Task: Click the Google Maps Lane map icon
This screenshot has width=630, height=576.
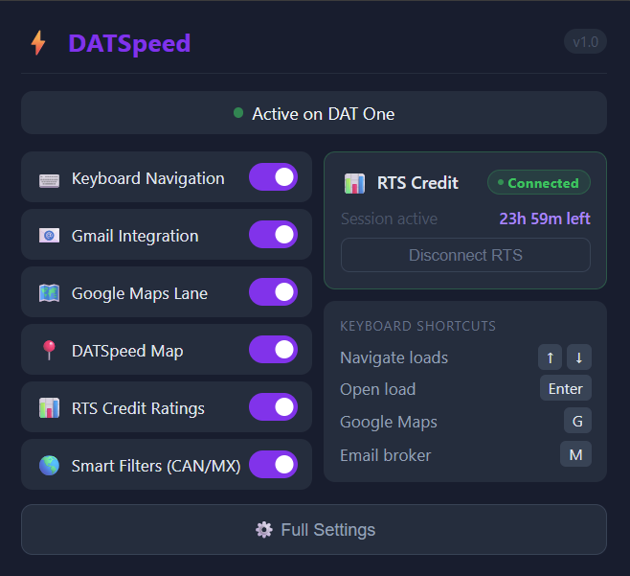Action: click(49, 293)
